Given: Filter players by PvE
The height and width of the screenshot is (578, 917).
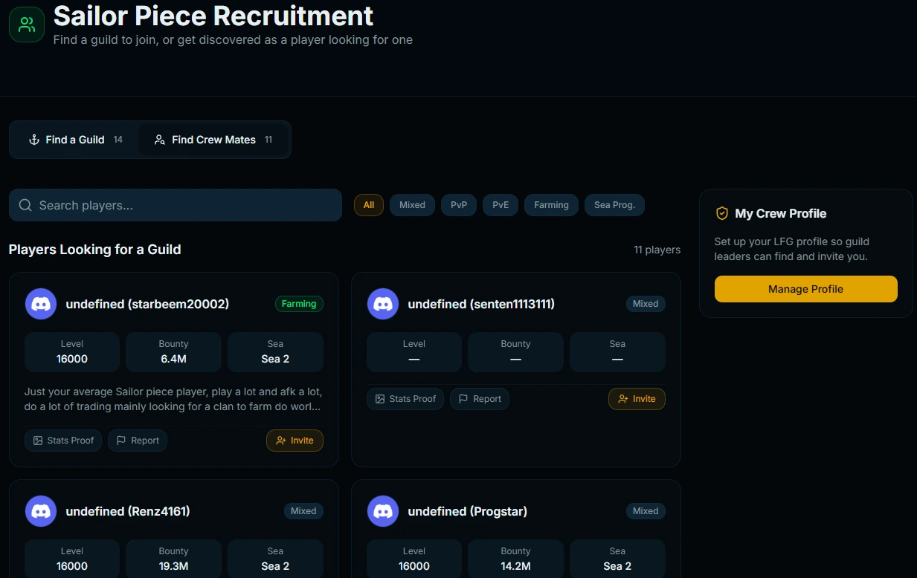Looking at the screenshot, I should click(x=501, y=205).
